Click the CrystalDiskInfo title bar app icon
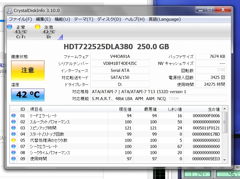The width and height of the screenshot is (240, 179). pos(10,11)
